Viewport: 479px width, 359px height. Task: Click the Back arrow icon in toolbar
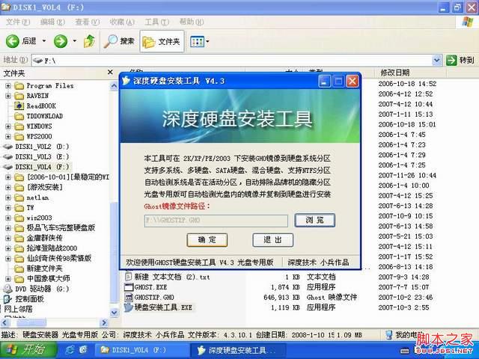(x=13, y=41)
